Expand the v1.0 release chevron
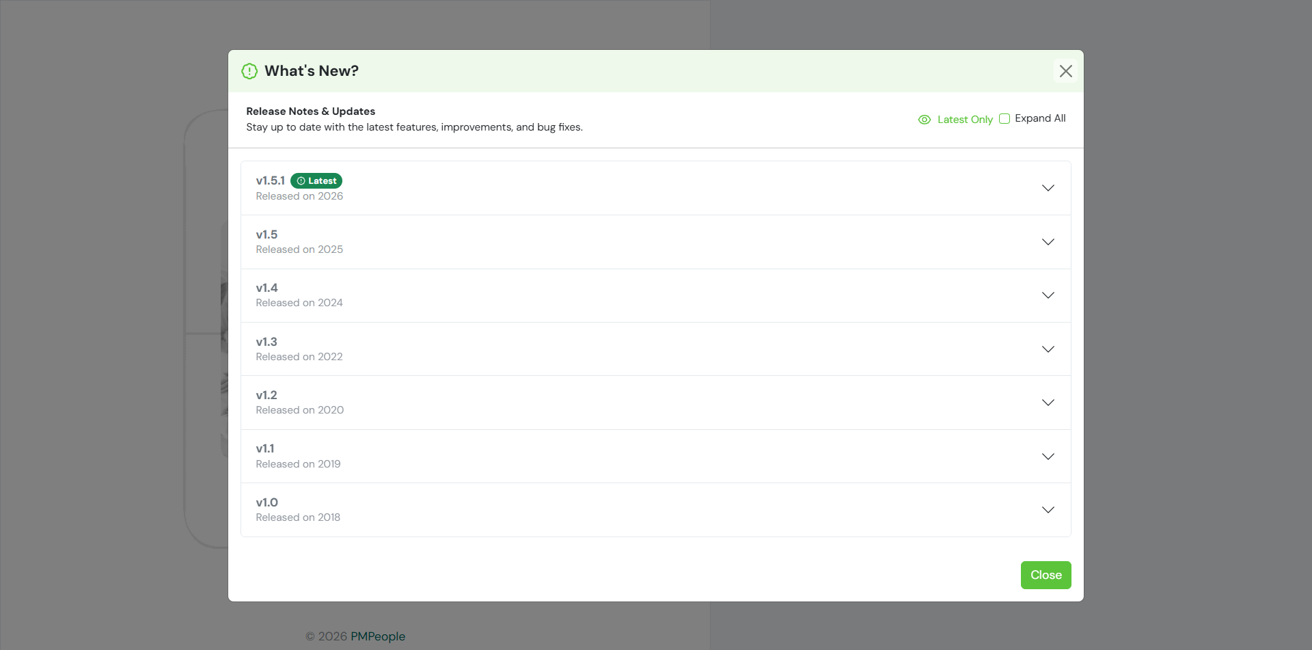This screenshot has height=650, width=1312. click(x=1048, y=510)
